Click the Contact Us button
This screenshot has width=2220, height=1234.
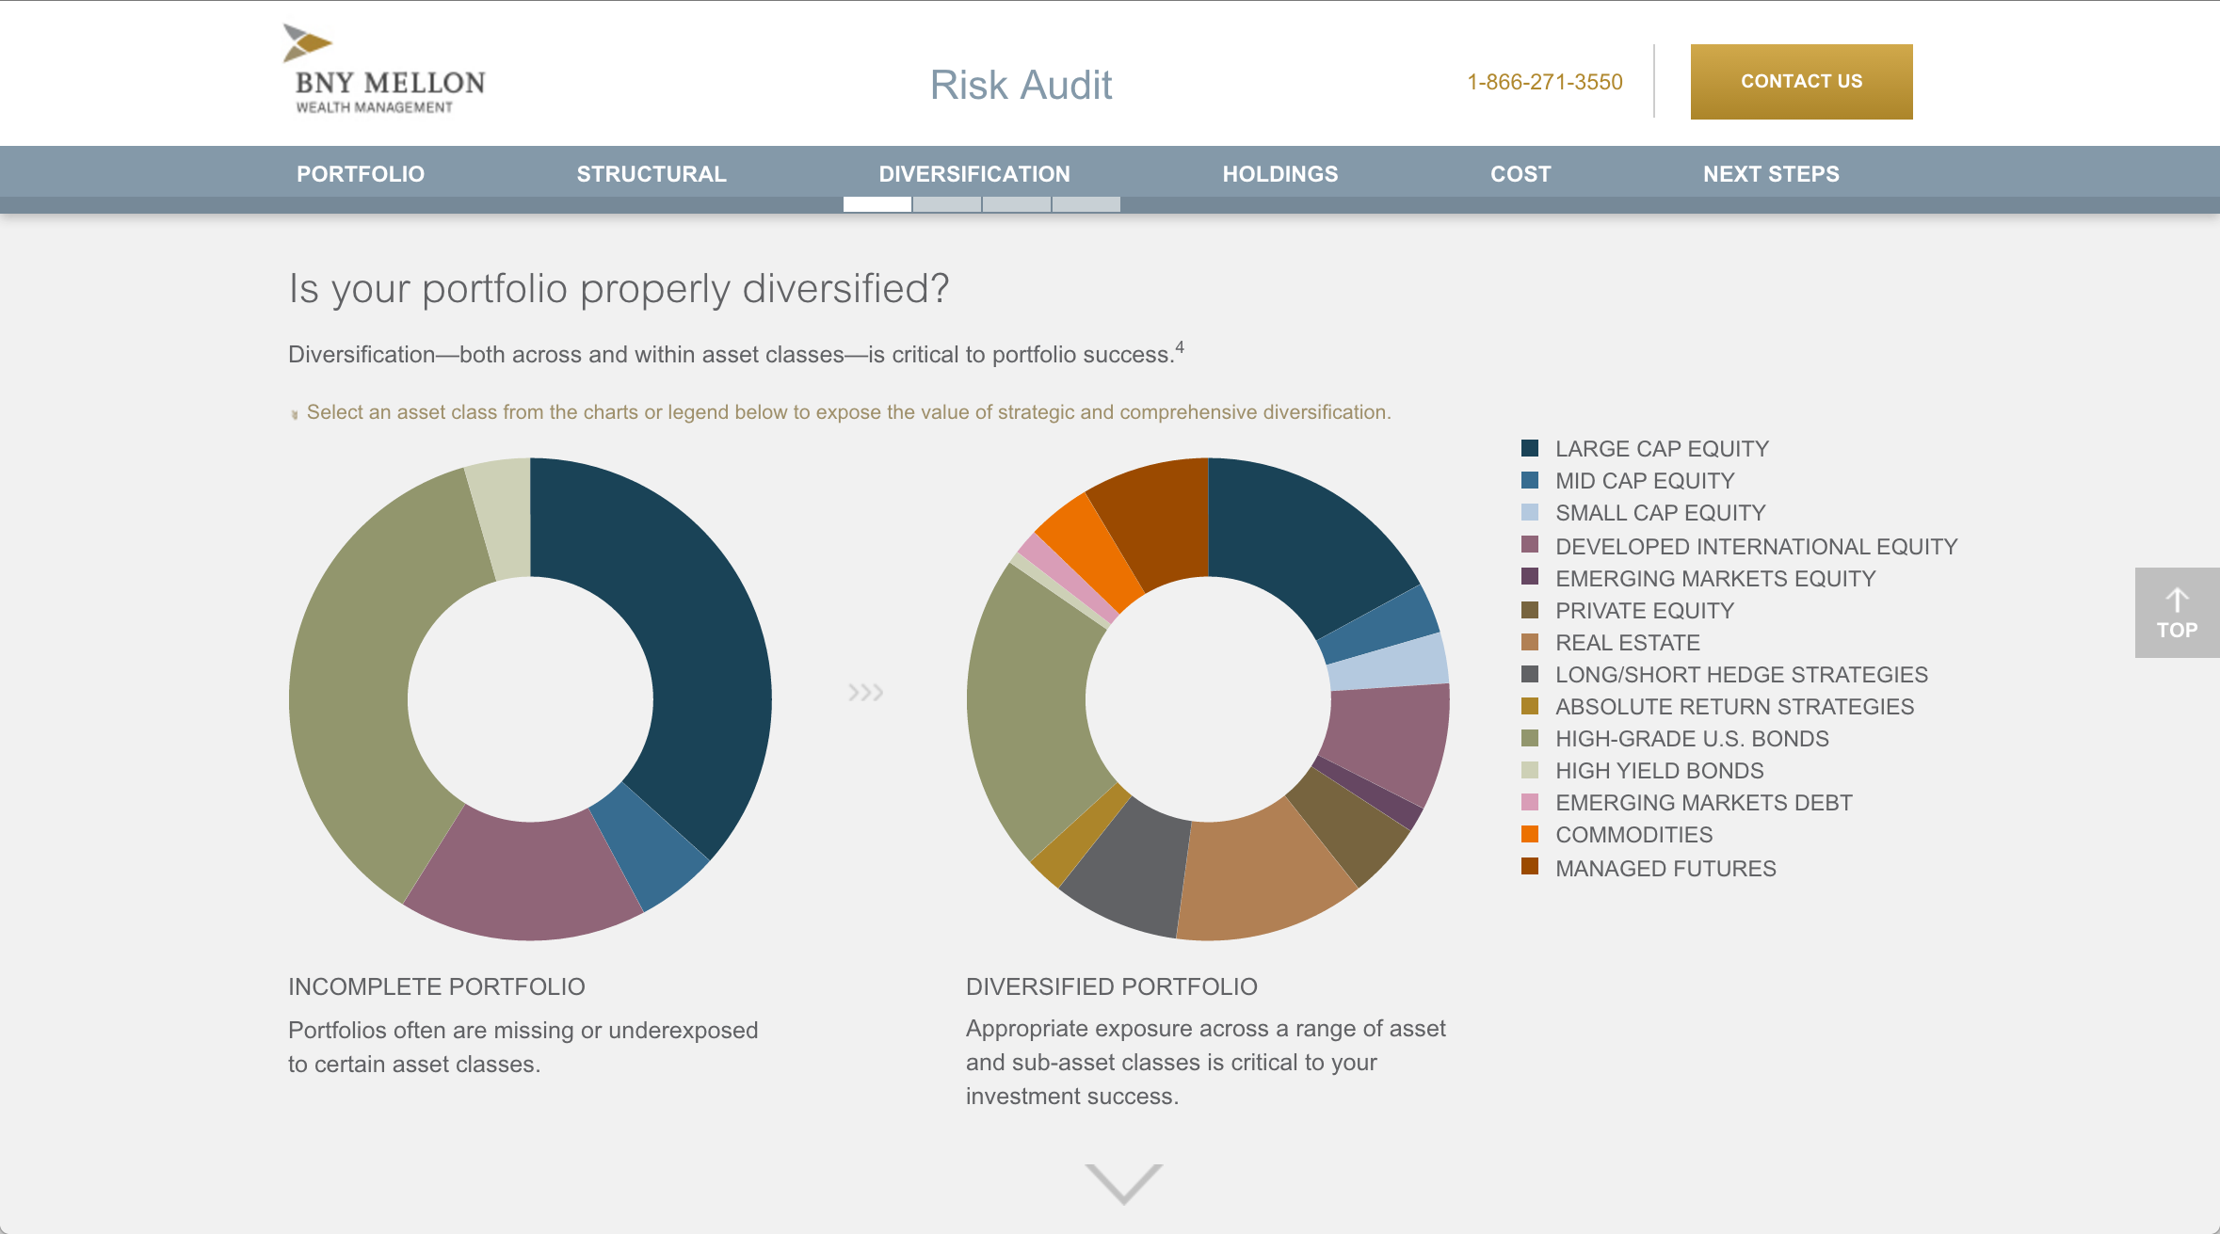coord(1800,82)
